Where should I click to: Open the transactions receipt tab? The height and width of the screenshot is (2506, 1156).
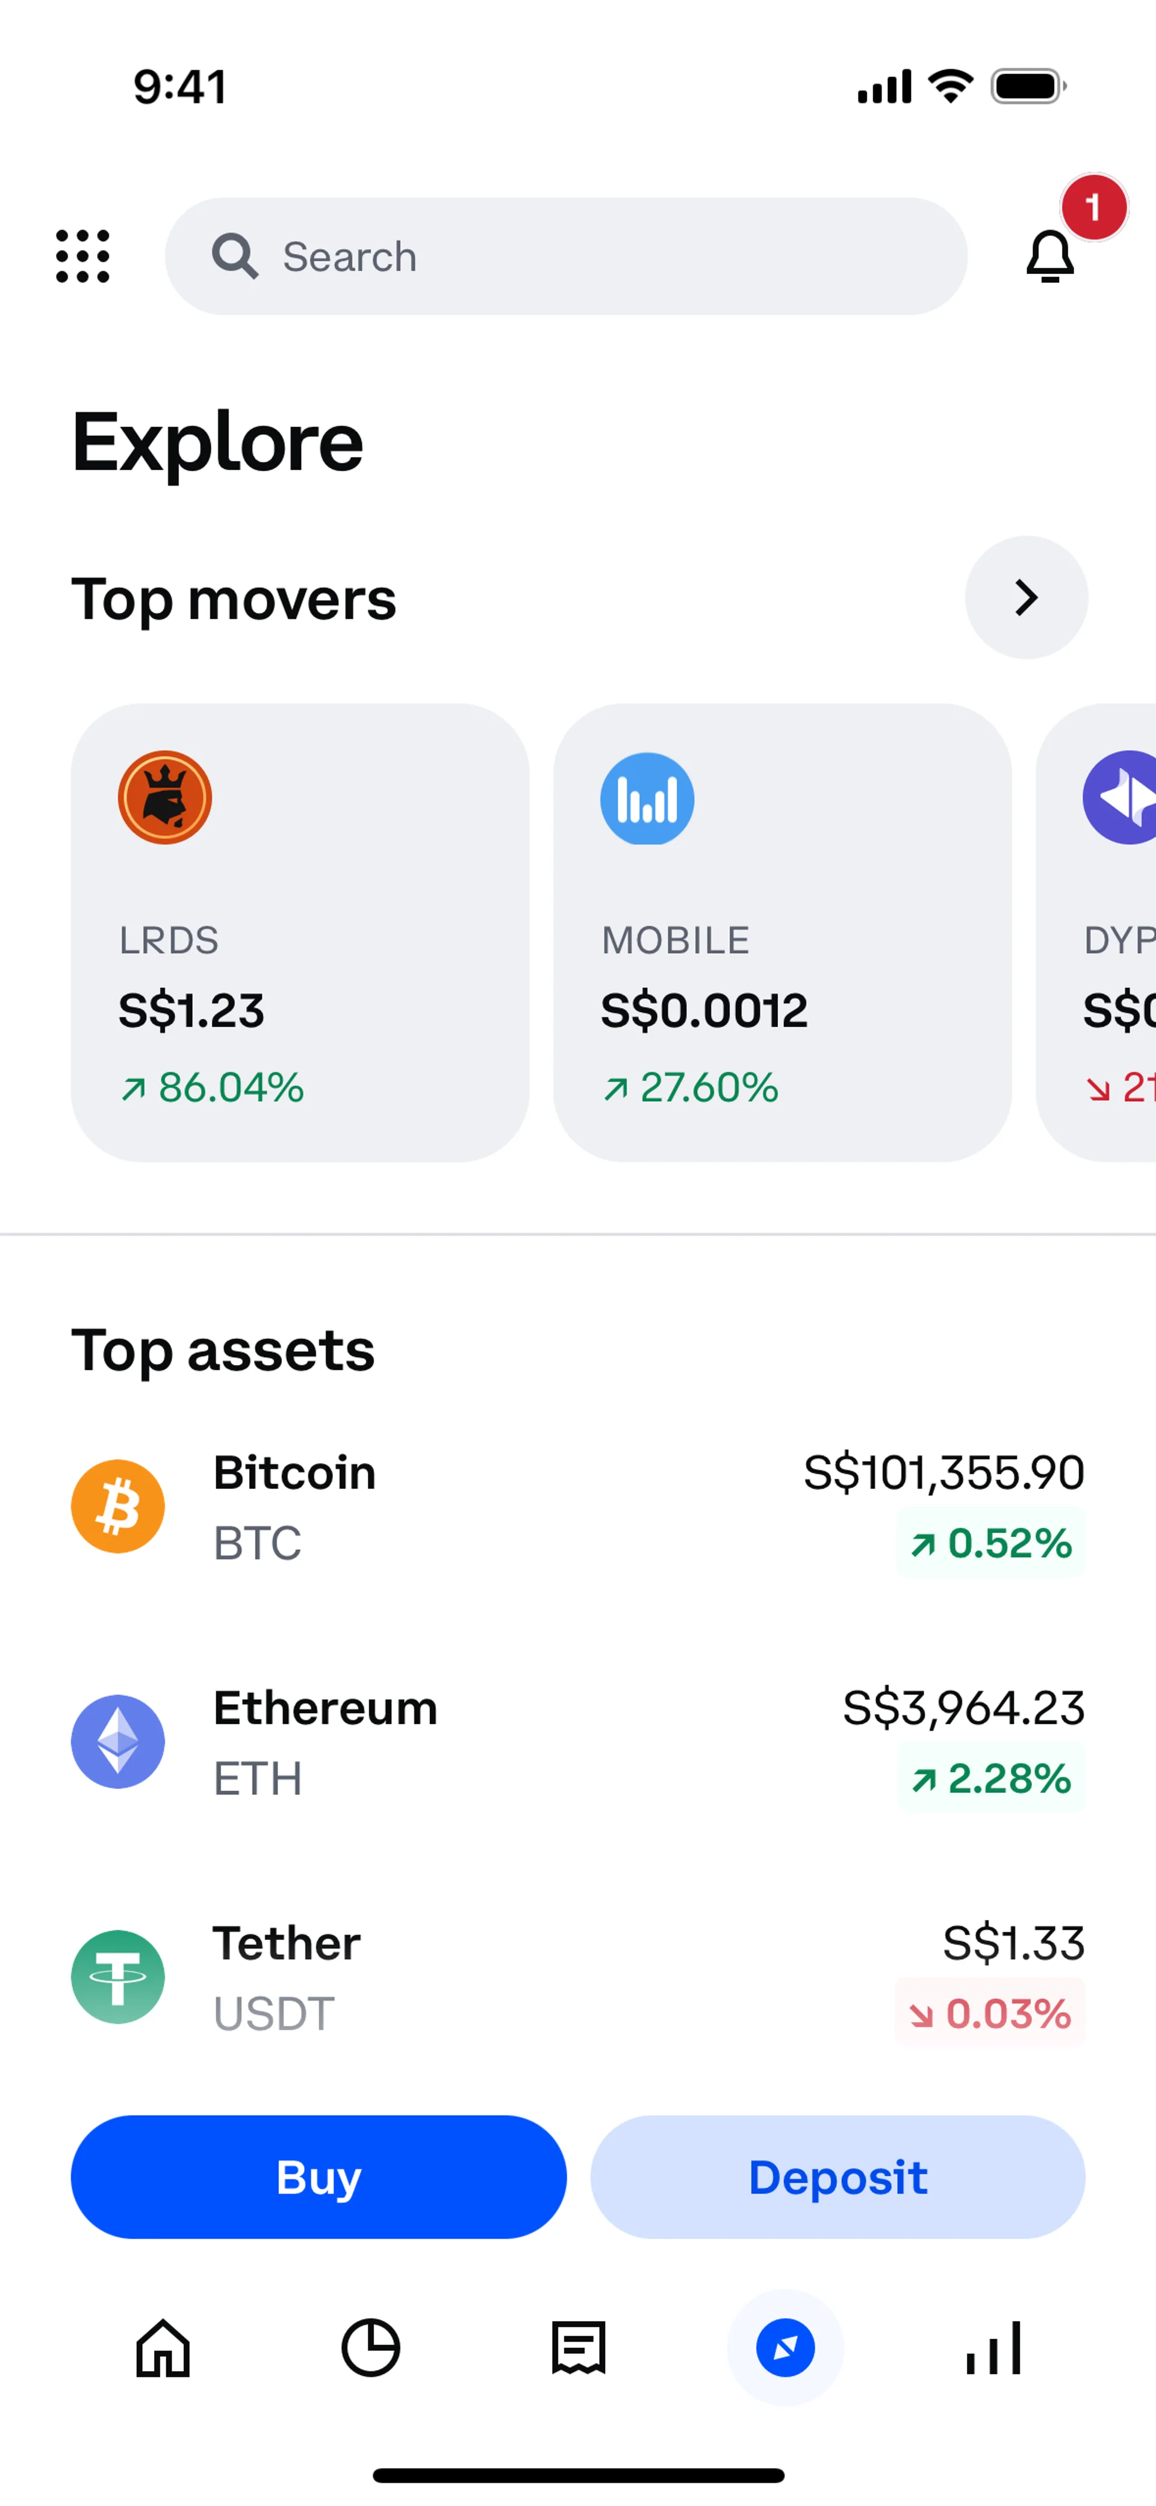(x=579, y=2348)
